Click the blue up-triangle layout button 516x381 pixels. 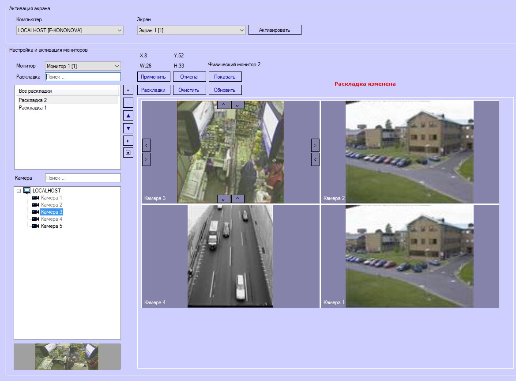pyautogui.click(x=128, y=116)
